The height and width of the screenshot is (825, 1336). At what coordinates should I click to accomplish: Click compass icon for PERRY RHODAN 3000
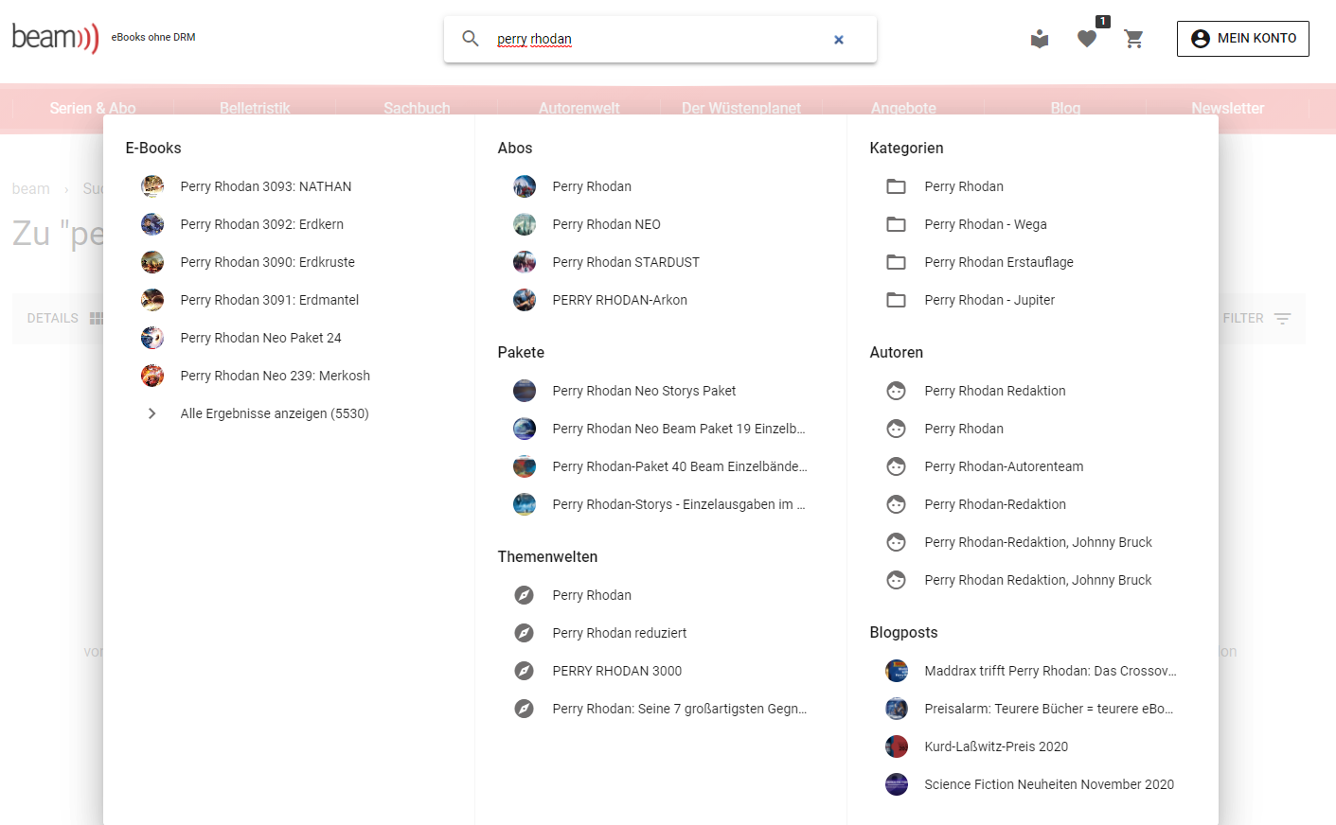coord(524,671)
